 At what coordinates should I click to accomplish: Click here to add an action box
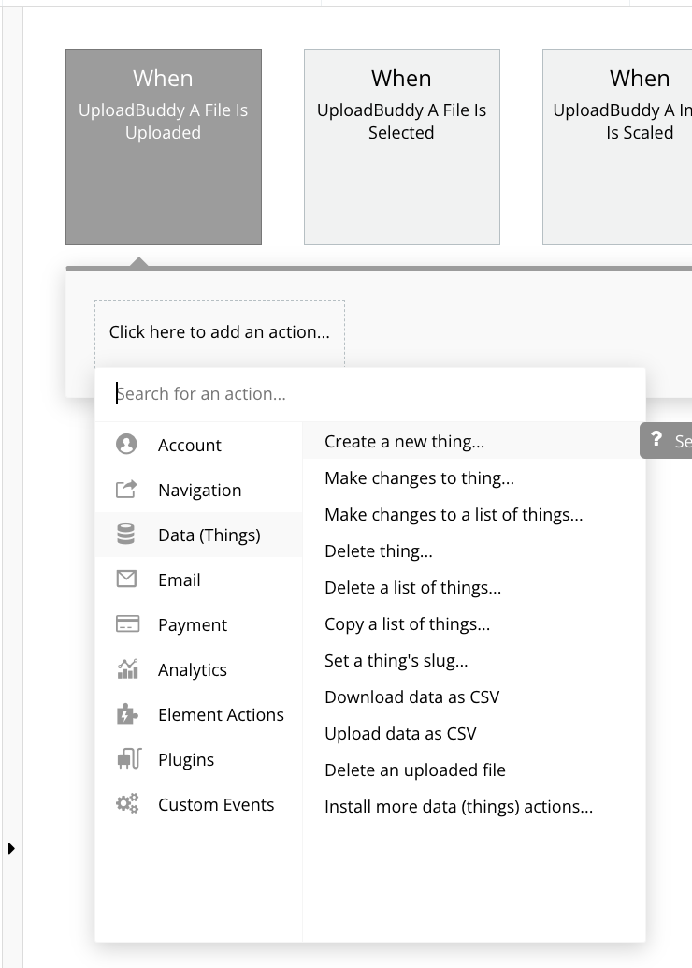220,332
